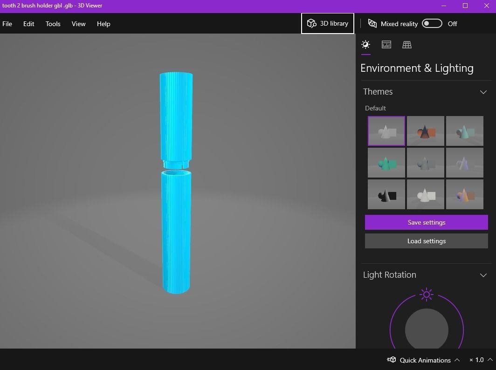The image size is (496, 370).
Task: Open the Help menu
Action: click(x=103, y=24)
